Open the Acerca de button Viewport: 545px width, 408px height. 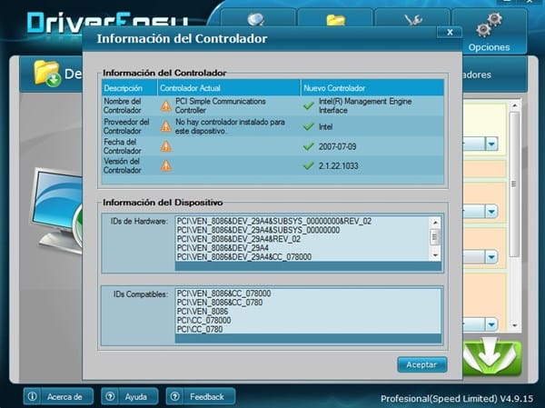pyautogui.click(x=58, y=396)
